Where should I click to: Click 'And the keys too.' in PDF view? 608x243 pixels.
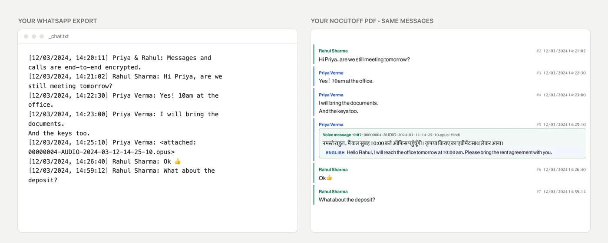point(338,111)
